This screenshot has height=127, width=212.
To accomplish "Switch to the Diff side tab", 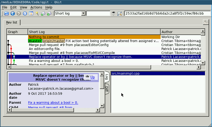I will [107, 88].
